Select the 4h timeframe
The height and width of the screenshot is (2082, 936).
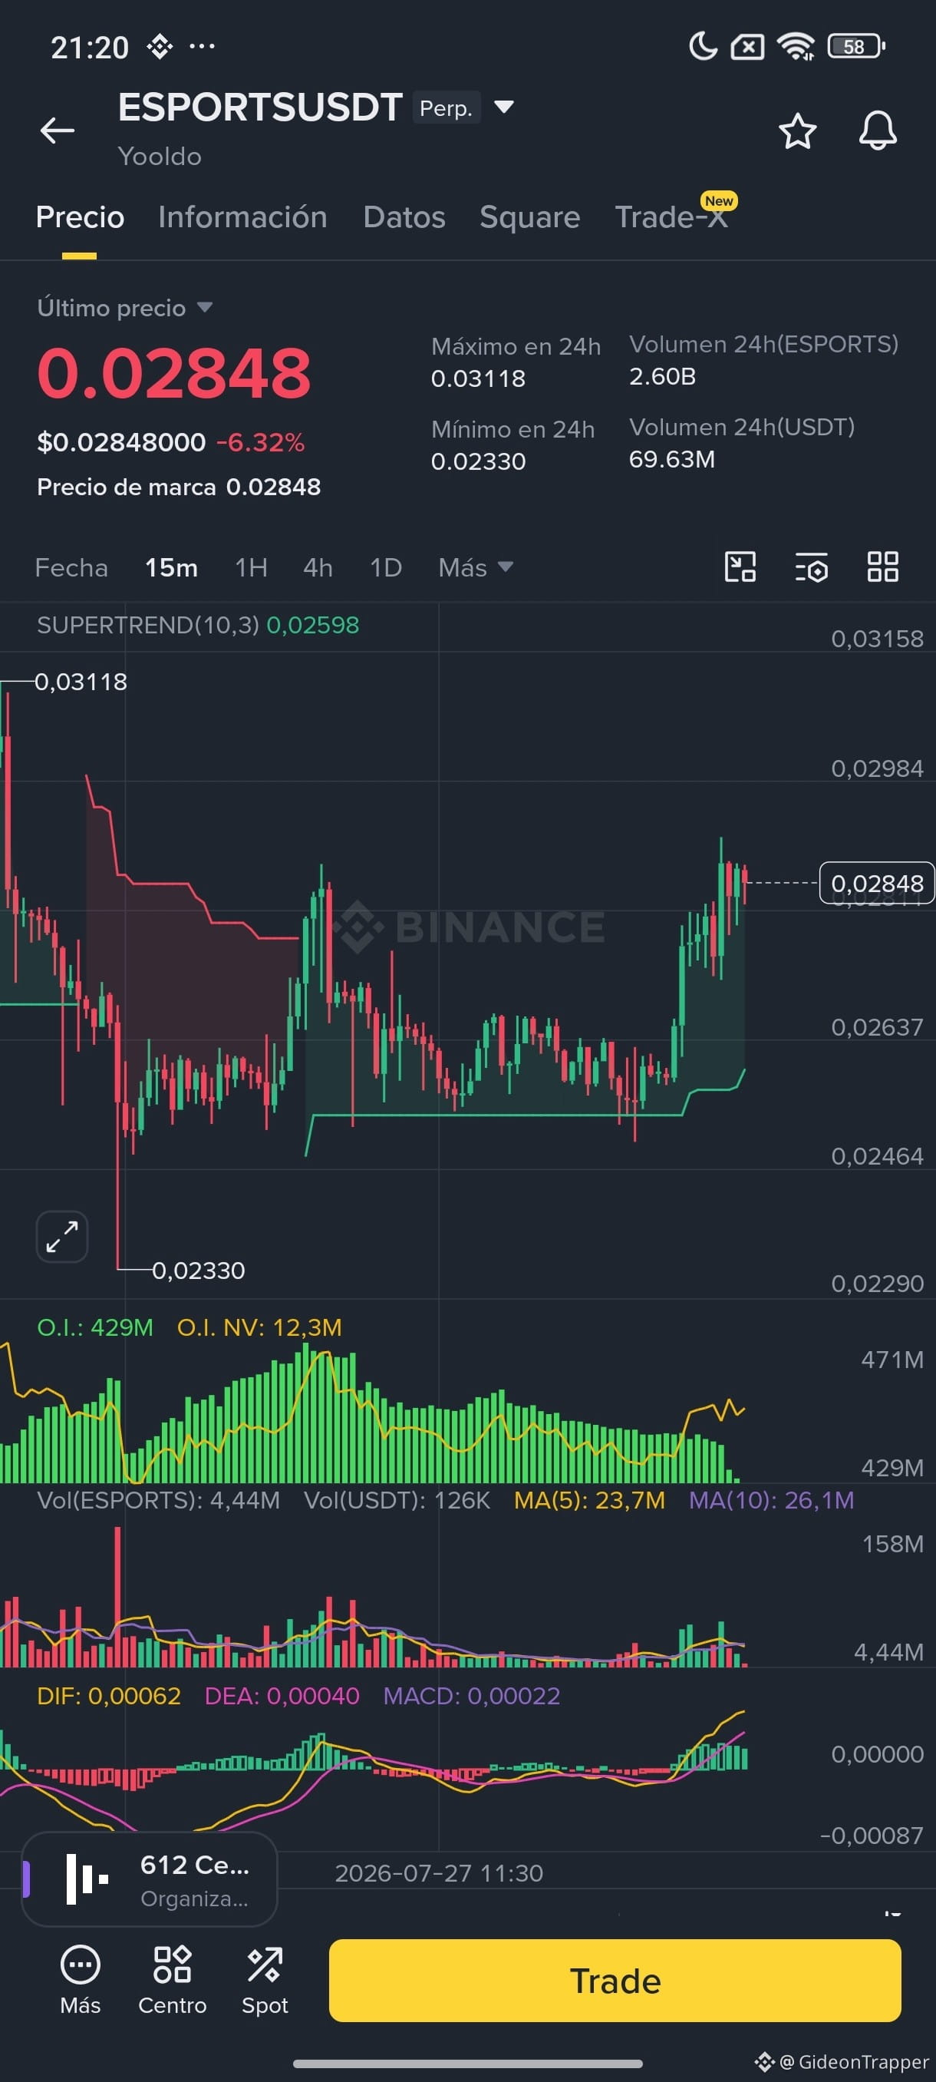318,567
